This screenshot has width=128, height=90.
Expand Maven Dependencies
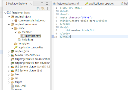tap(9, 55)
